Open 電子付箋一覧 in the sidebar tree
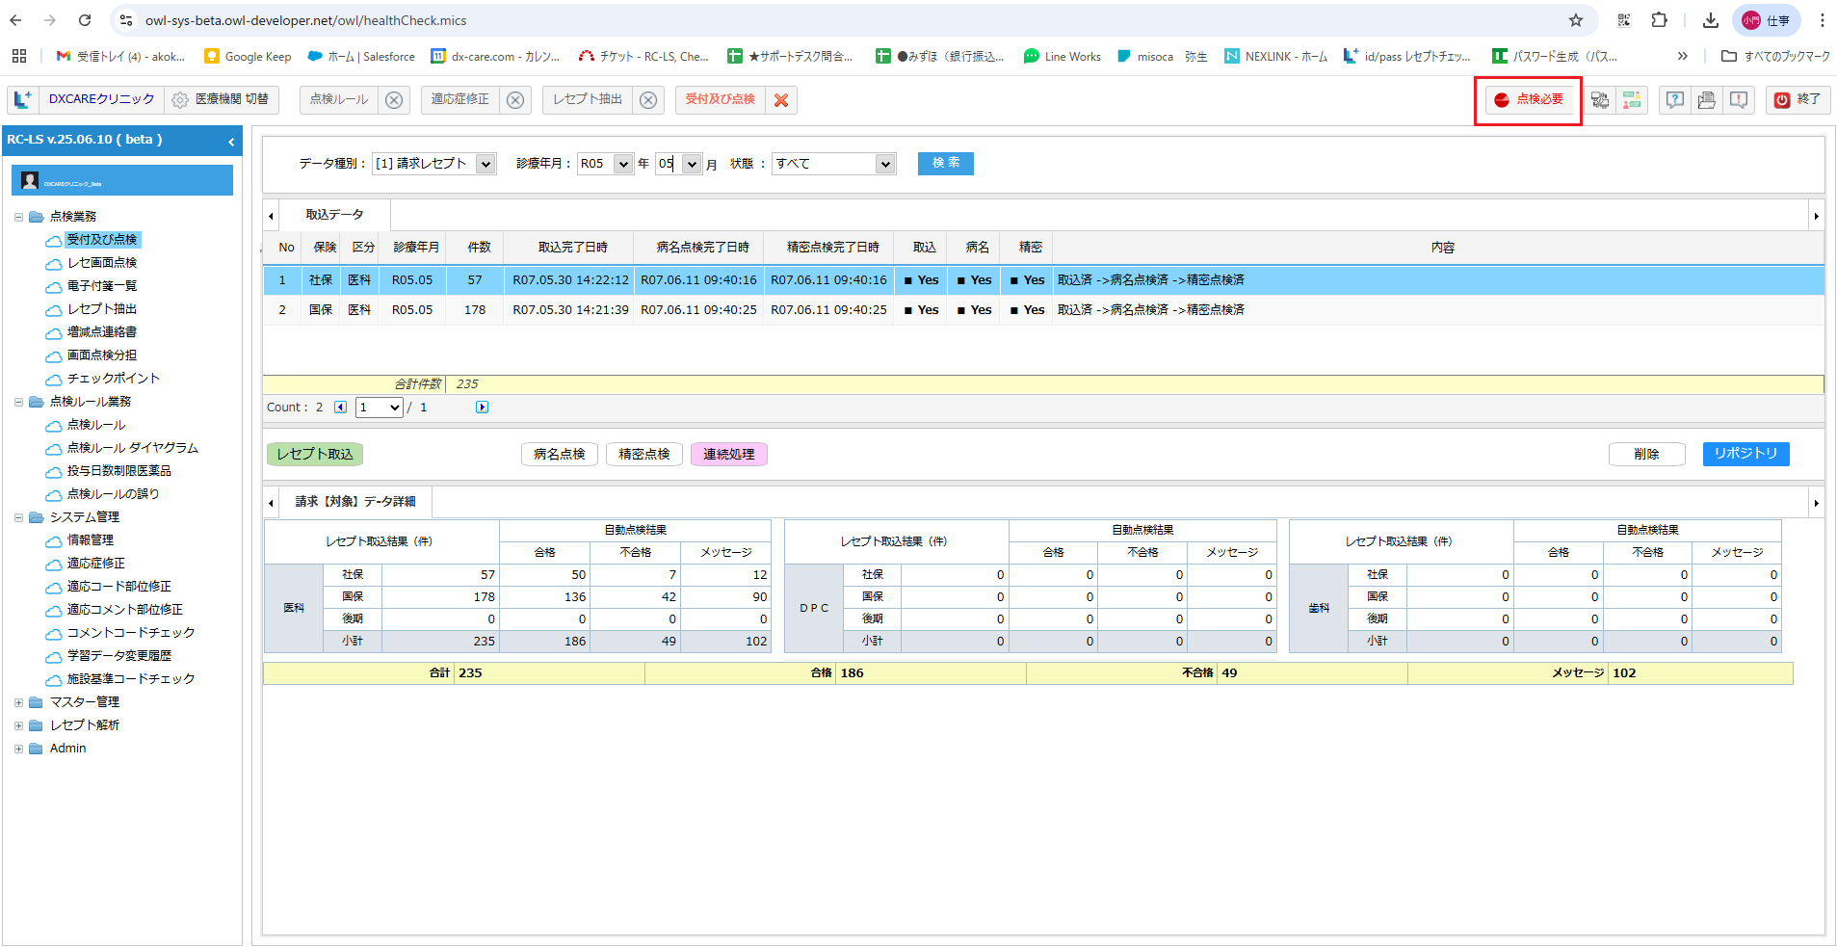1837x947 pixels. (x=102, y=286)
